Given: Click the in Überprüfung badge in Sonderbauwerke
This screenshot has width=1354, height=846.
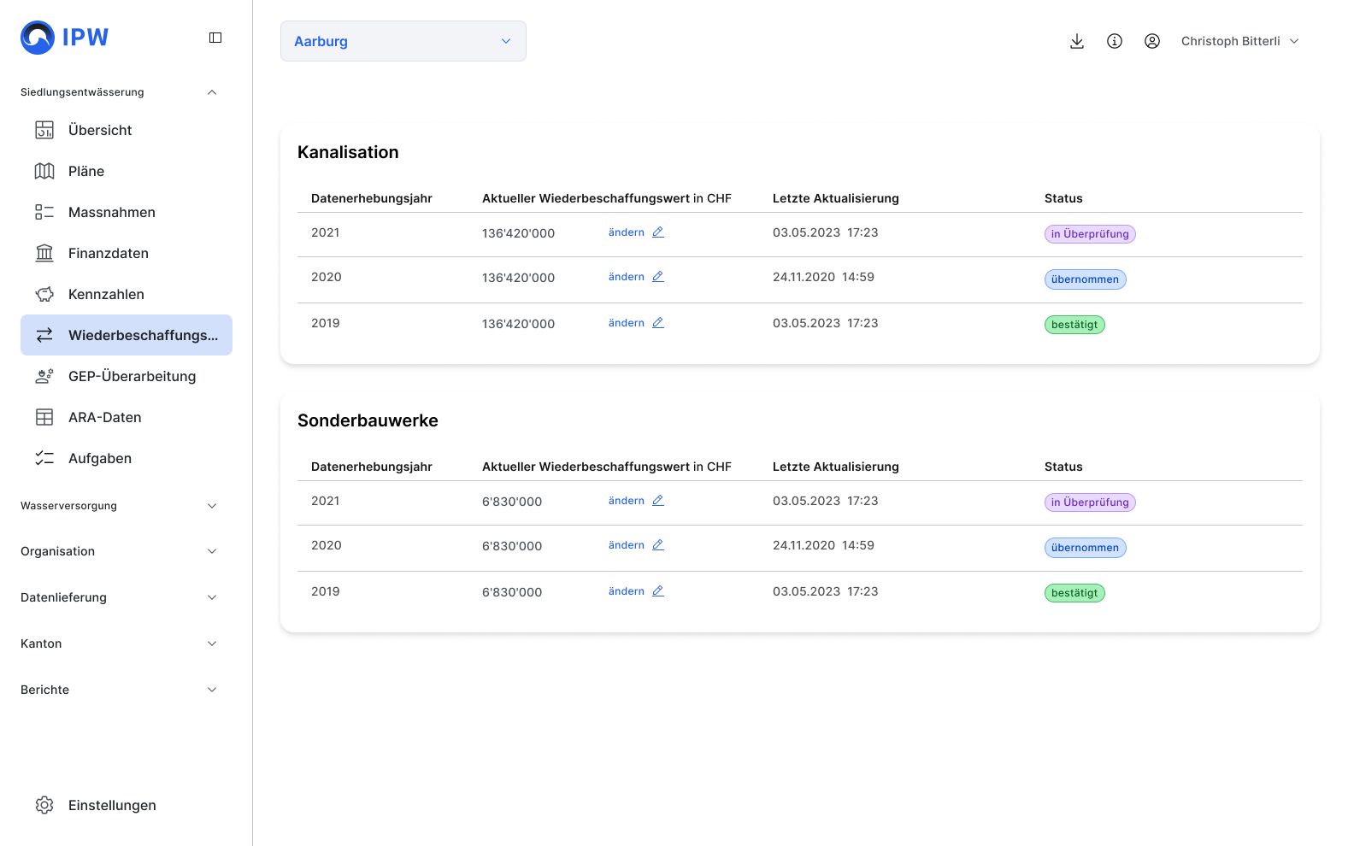Looking at the screenshot, I should [1090, 502].
